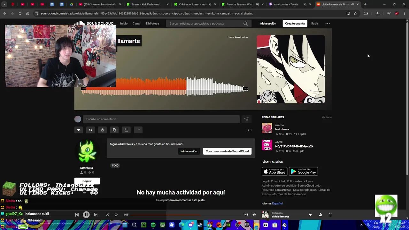Repost the track using the repost icon
This screenshot has height=230, width=409.
tap(90, 130)
